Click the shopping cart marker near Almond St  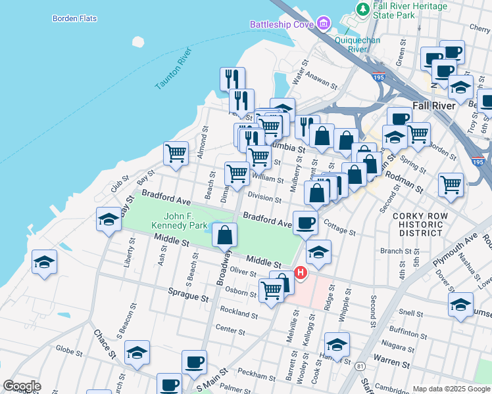(176, 154)
